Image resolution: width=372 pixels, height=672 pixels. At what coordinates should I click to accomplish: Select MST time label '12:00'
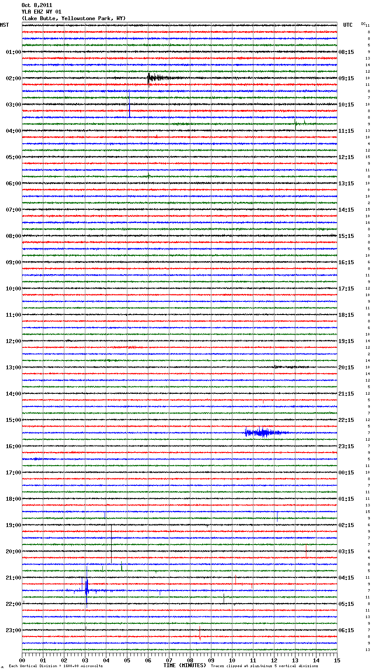13,341
